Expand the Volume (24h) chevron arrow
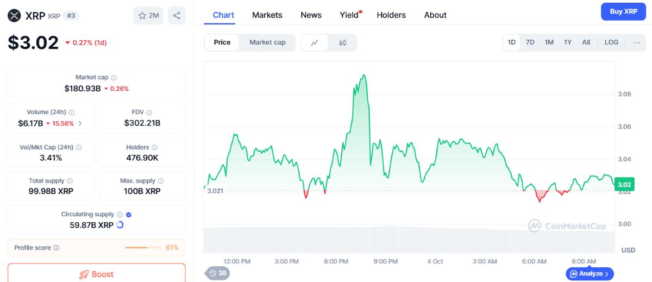Viewport: 652px width, 282px height. 80,123
